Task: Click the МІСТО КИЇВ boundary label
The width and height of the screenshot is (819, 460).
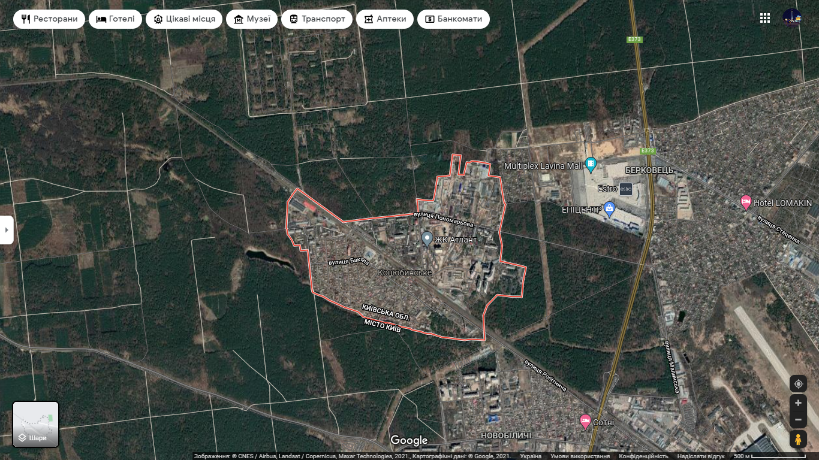Action: coord(382,326)
